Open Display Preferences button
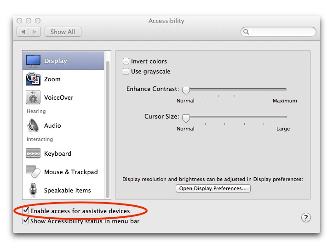The height and width of the screenshot is (249, 333). pos(213,188)
